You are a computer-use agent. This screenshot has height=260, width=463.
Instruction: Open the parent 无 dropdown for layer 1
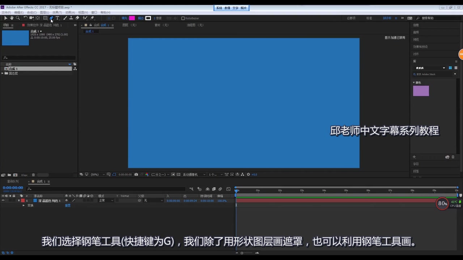coord(153,200)
